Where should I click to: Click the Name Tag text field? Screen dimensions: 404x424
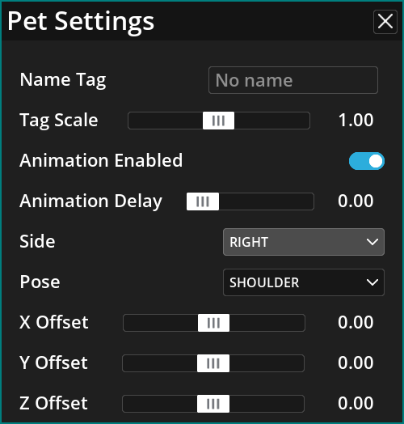point(293,80)
